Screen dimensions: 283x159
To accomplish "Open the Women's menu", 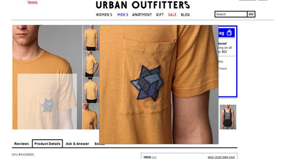I will 104,15.
